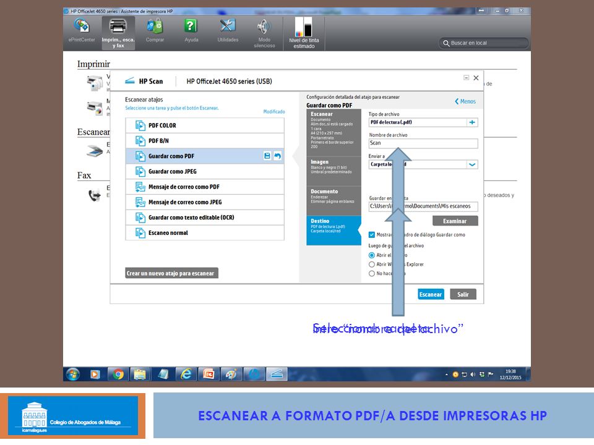The width and height of the screenshot is (594, 445).
Task: Select the PDF B/N shortcut
Action: click(x=205, y=141)
